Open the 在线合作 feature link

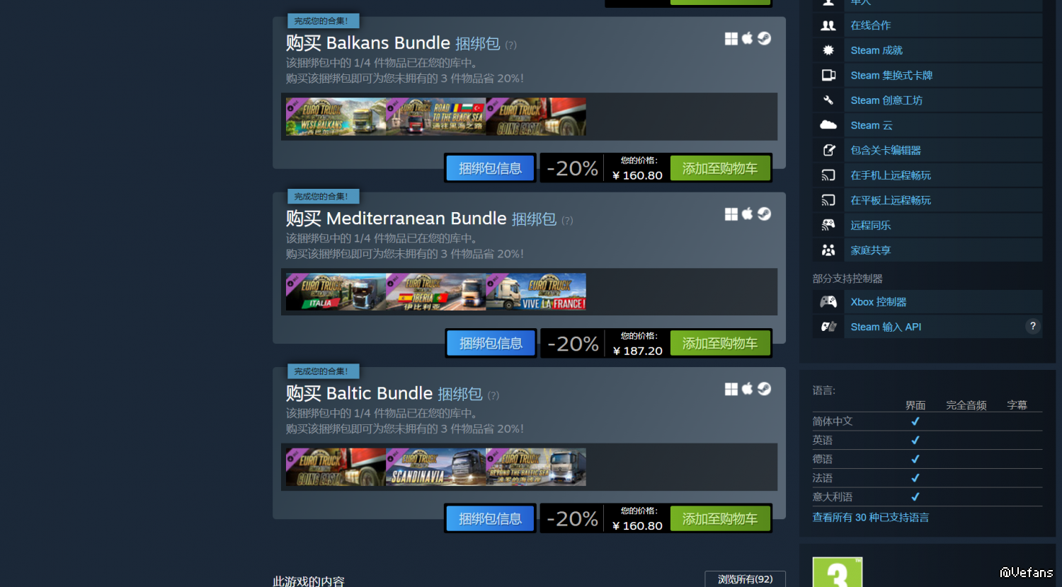[870, 25]
